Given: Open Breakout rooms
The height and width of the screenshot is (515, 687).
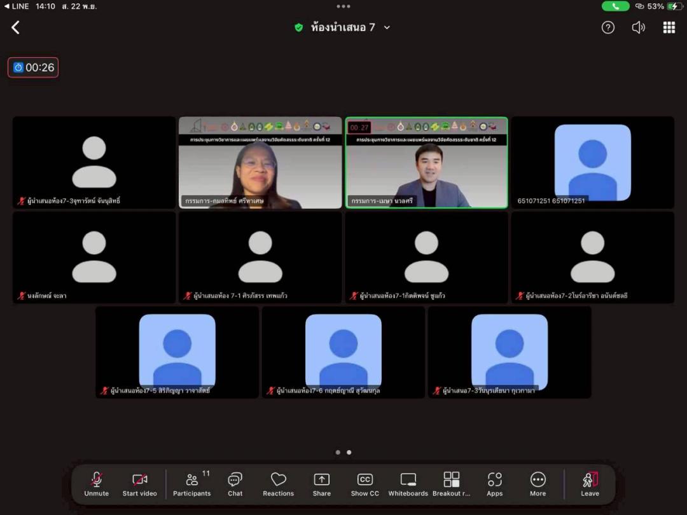Looking at the screenshot, I should coord(452,484).
